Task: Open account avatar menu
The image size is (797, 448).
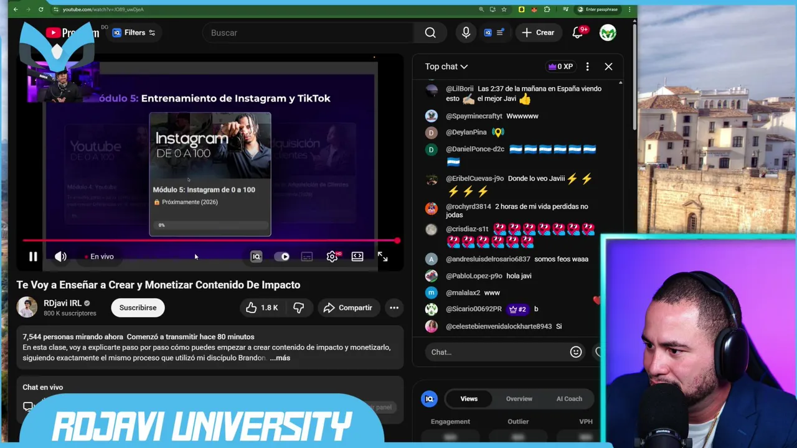Action: [x=608, y=32]
